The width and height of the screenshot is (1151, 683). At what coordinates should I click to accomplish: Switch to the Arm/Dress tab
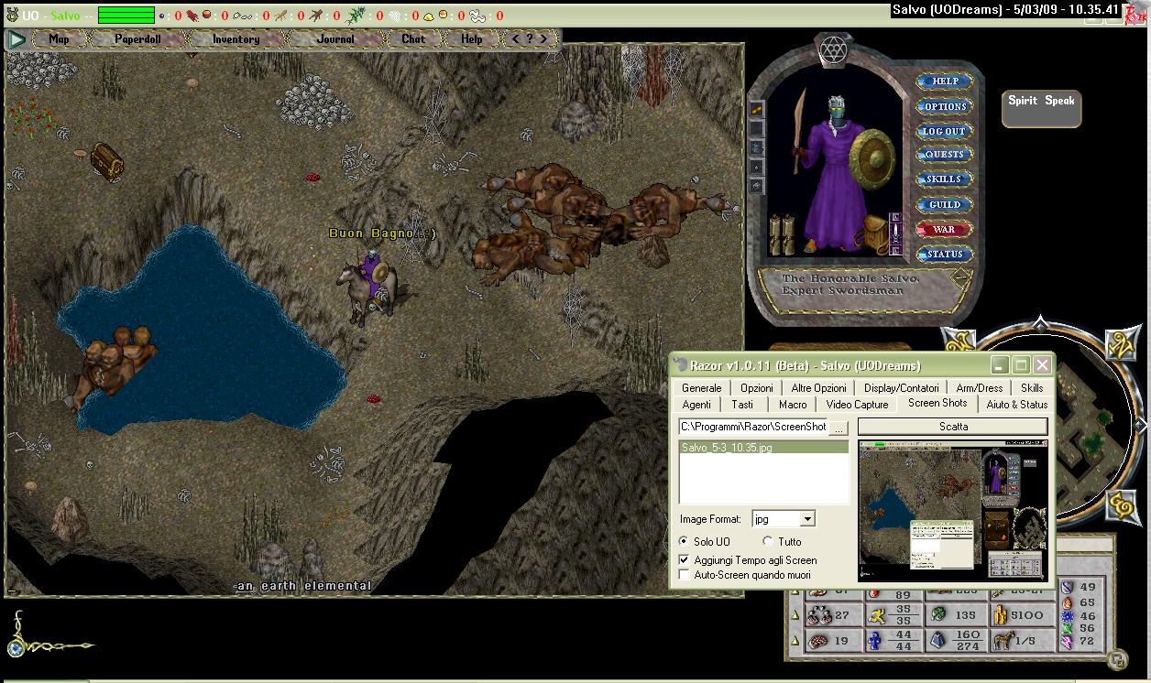[x=980, y=388]
